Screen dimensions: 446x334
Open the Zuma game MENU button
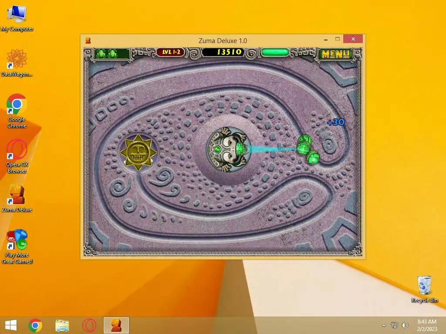coord(336,53)
